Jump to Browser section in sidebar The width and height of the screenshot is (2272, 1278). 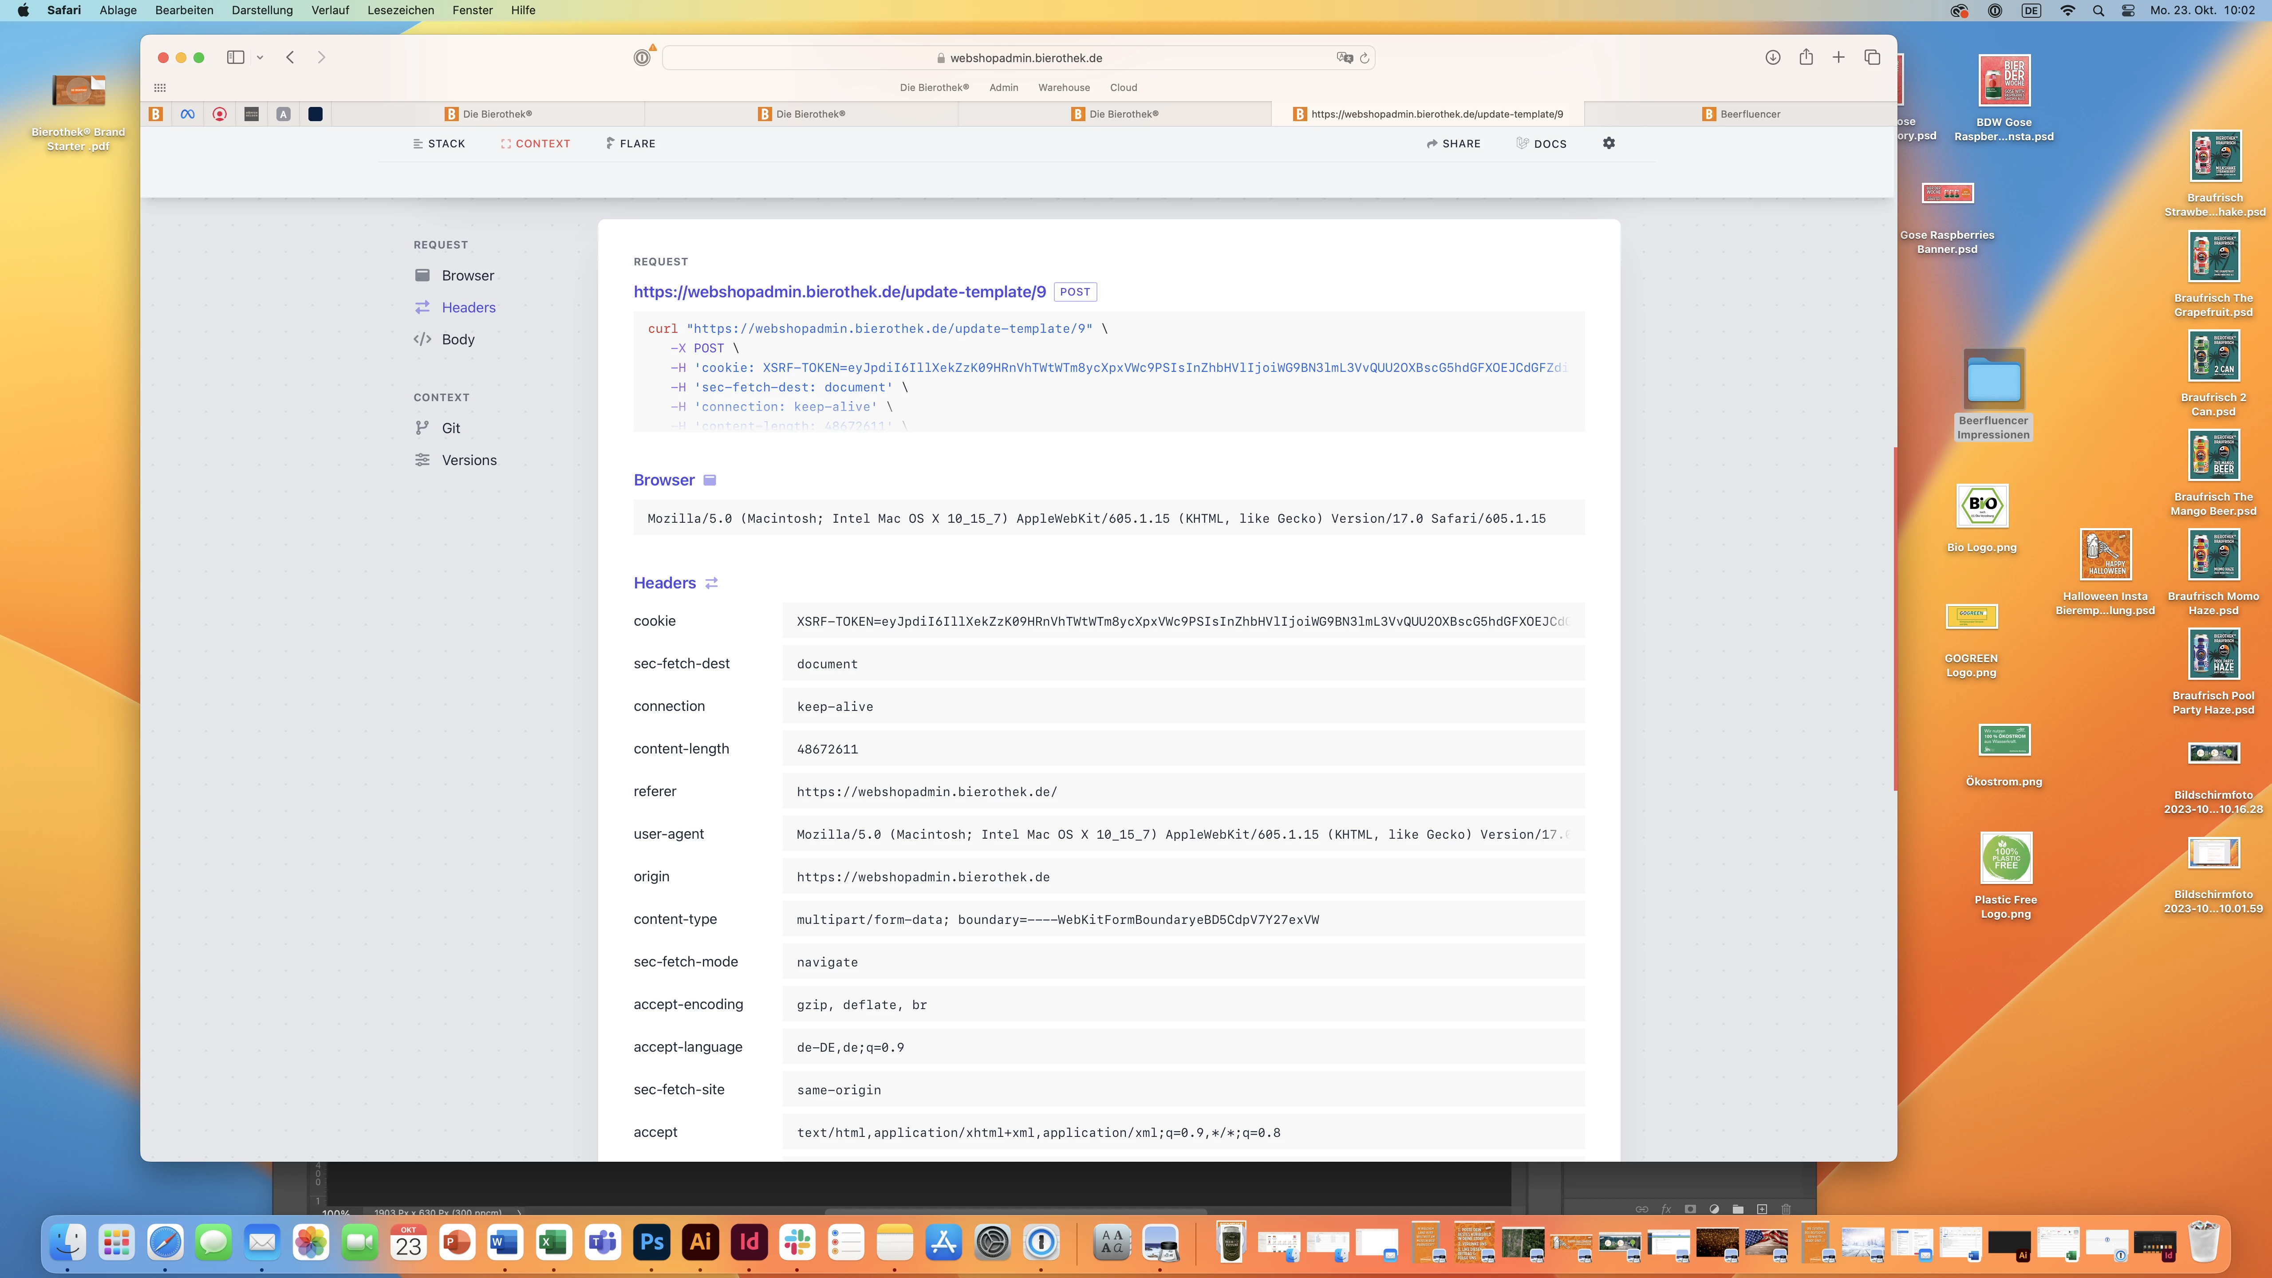click(454, 275)
